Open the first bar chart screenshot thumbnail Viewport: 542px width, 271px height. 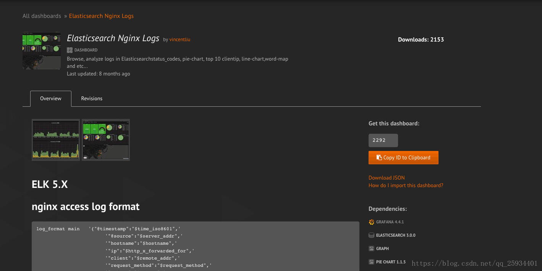[56, 140]
